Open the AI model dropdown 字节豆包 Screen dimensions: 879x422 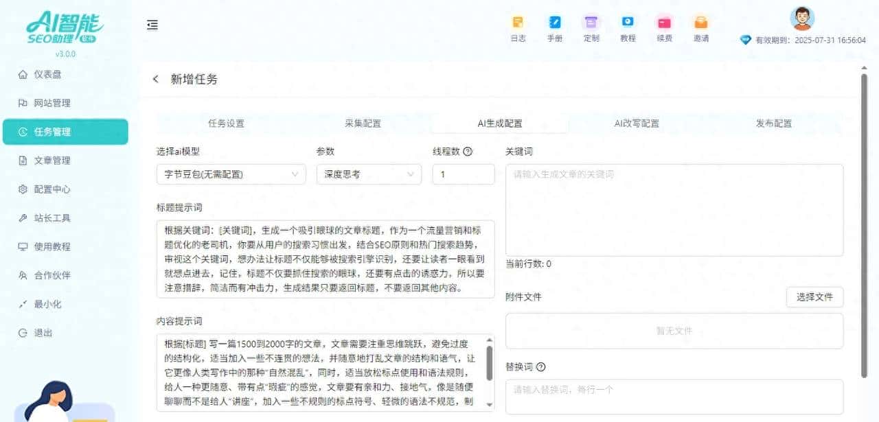[230, 174]
